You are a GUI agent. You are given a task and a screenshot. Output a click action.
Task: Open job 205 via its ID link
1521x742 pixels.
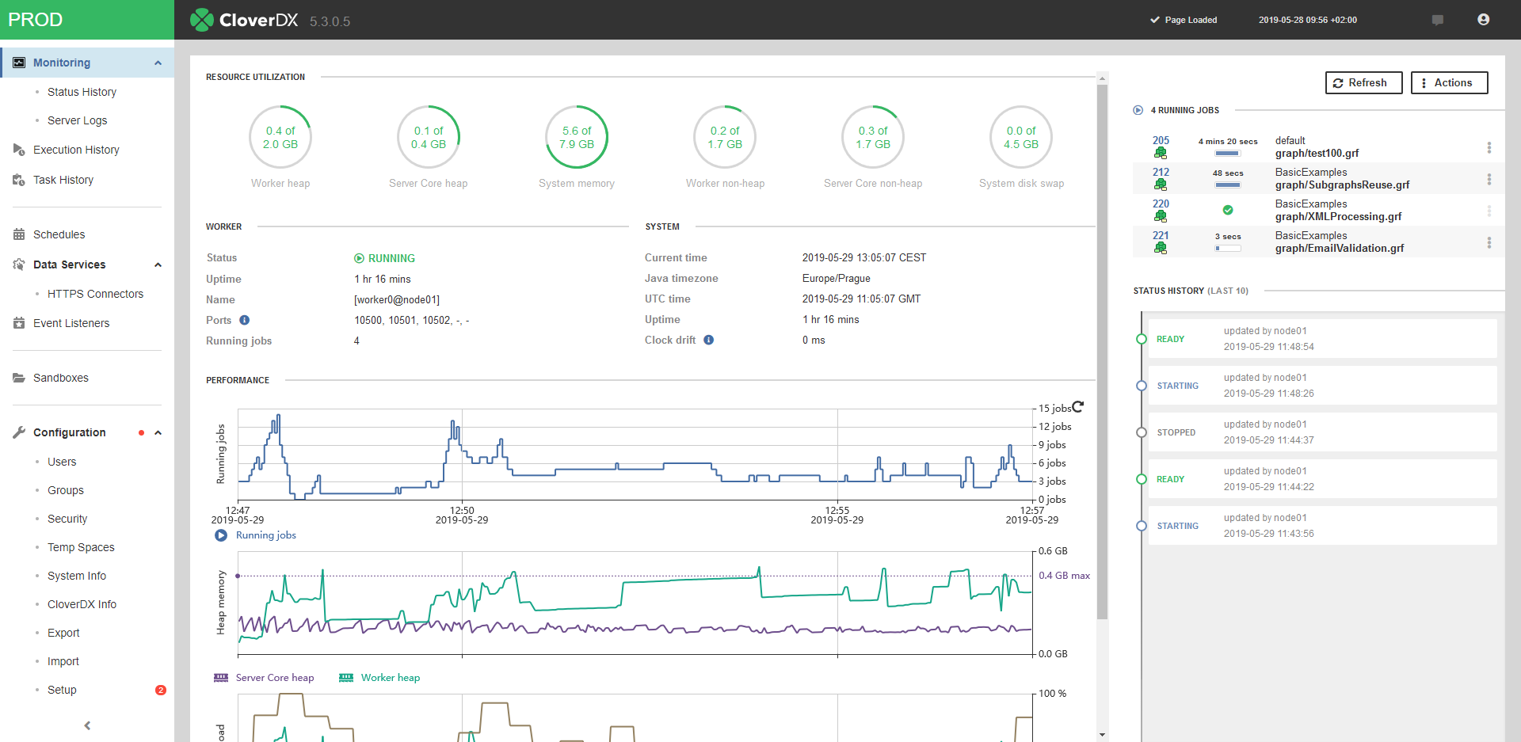[x=1160, y=140]
